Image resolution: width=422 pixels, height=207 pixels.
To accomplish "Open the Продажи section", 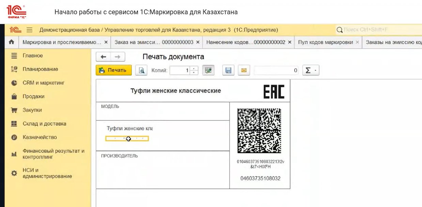I will click(34, 96).
